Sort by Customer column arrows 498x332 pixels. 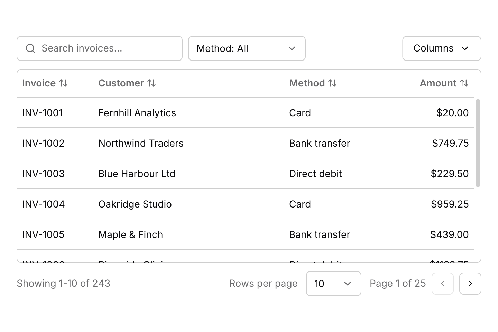point(151,83)
